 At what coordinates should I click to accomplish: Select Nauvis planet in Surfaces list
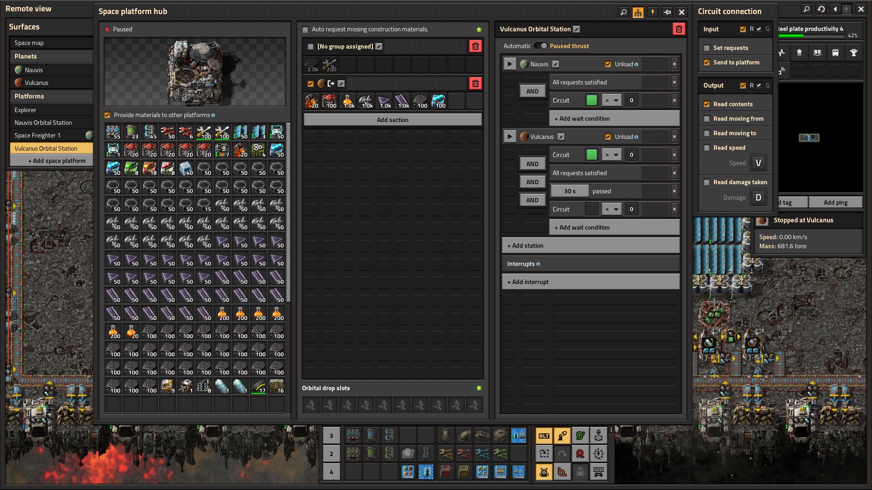click(51, 70)
